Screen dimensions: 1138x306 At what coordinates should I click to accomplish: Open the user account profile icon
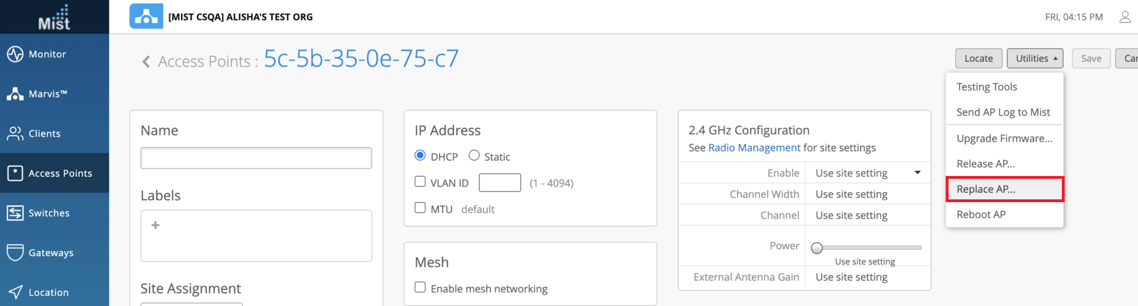point(1125,17)
